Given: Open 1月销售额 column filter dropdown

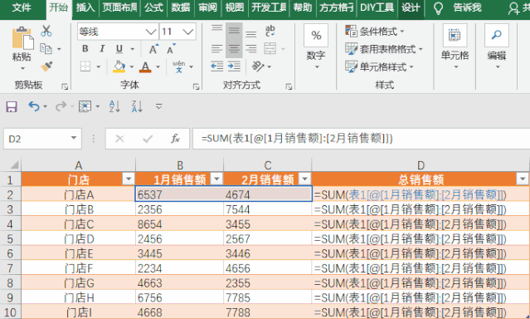Looking at the screenshot, I should click(216, 178).
